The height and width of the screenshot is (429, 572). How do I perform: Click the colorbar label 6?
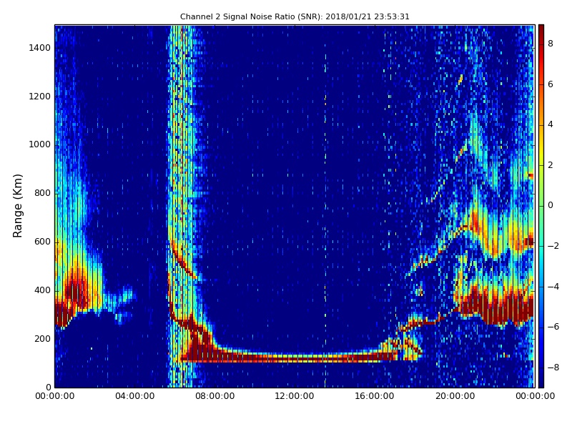(x=551, y=84)
